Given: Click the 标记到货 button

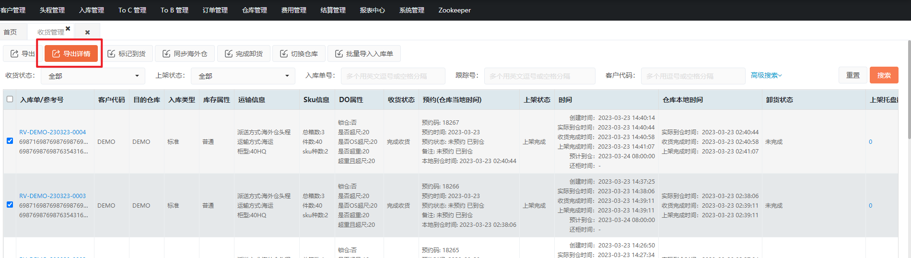Looking at the screenshot, I should (126, 54).
